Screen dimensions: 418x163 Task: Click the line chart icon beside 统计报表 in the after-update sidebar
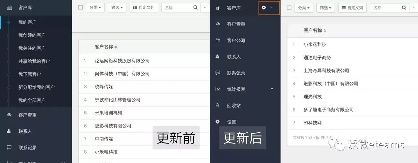point(218,89)
